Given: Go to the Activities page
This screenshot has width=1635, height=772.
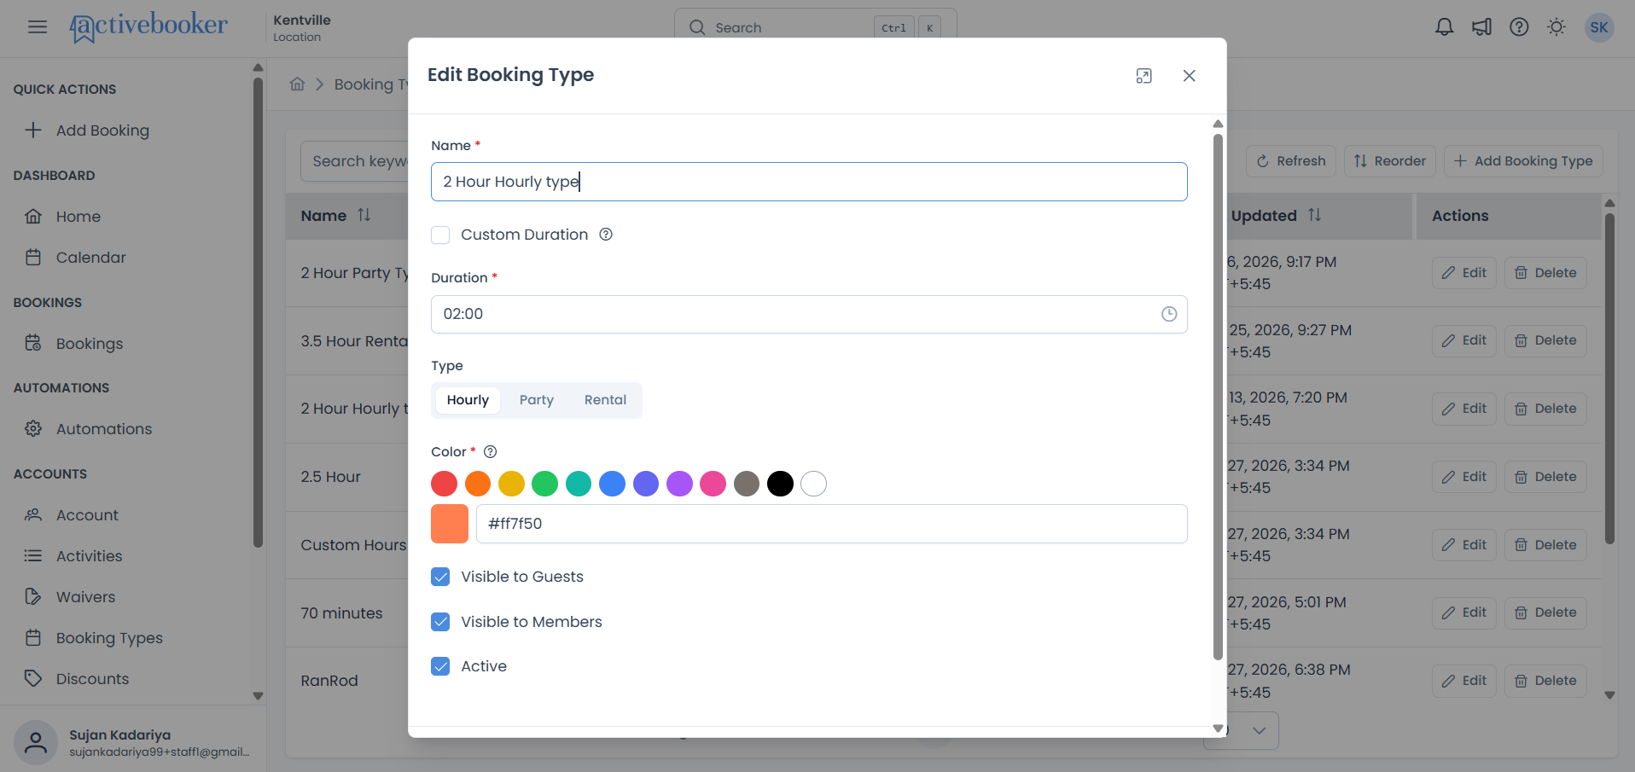Looking at the screenshot, I should 89,556.
